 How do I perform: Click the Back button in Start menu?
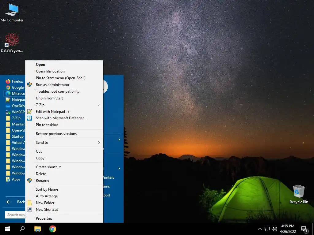coord(15,202)
